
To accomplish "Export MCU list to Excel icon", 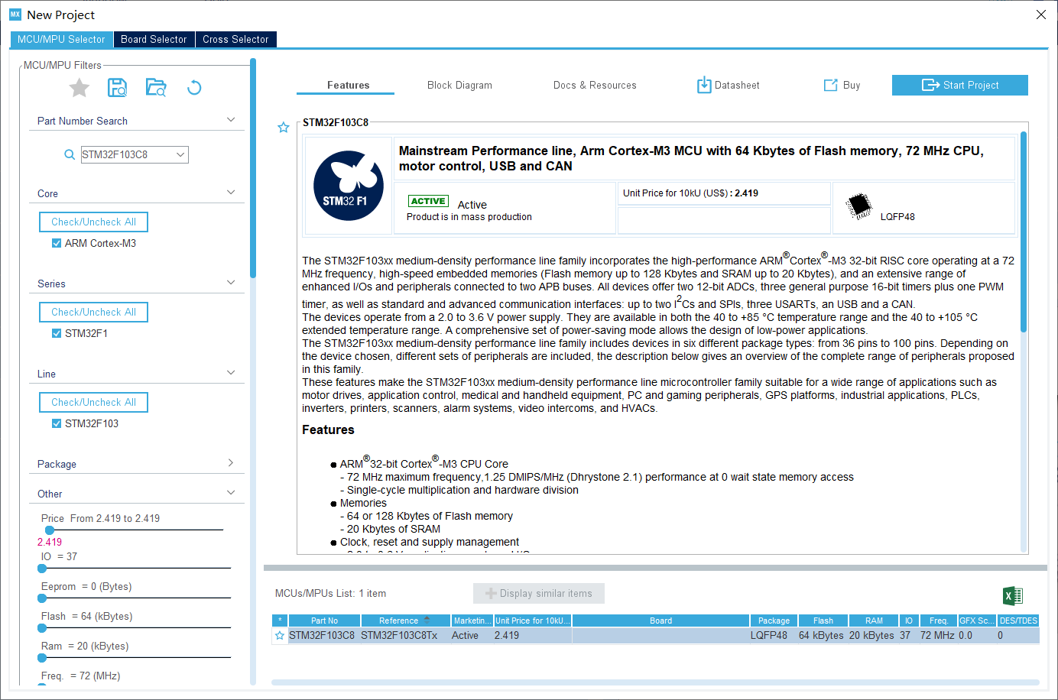I will (1013, 596).
